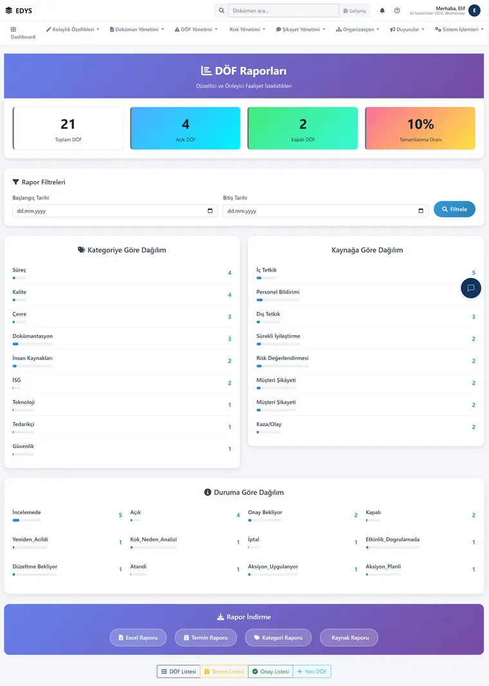
Task: Click the Sürekli İyileştirme source row
Action: [x=365, y=339]
